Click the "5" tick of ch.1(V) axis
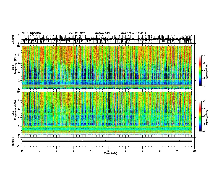 [x=19, y=35]
